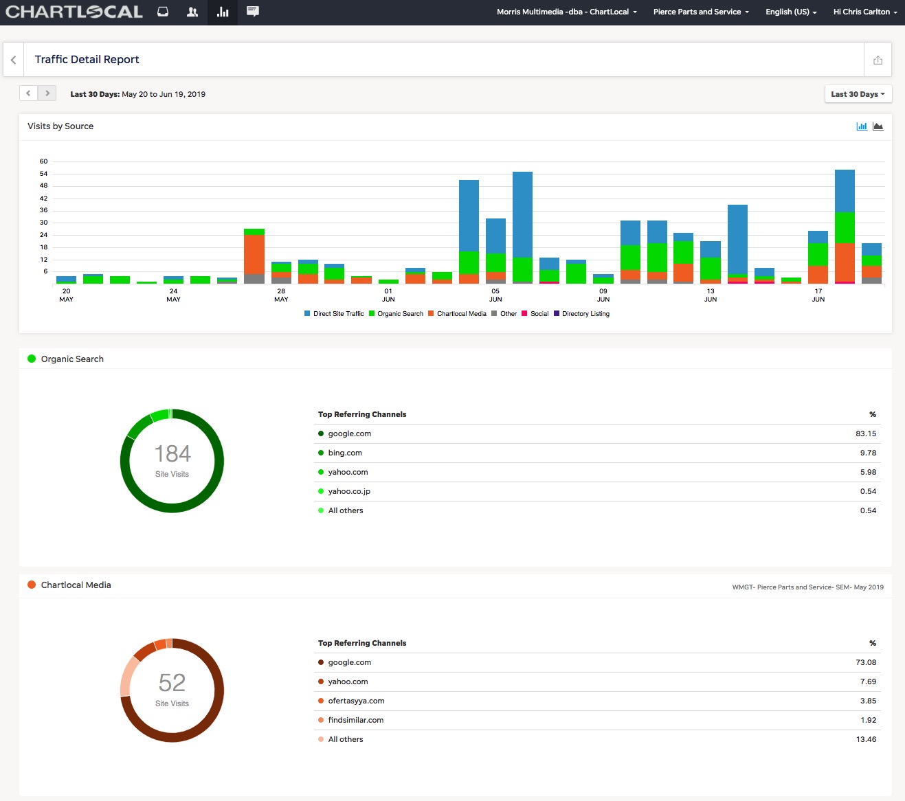Select the bar chart reports icon
Viewport: 905px width, 801px height.
223,12
